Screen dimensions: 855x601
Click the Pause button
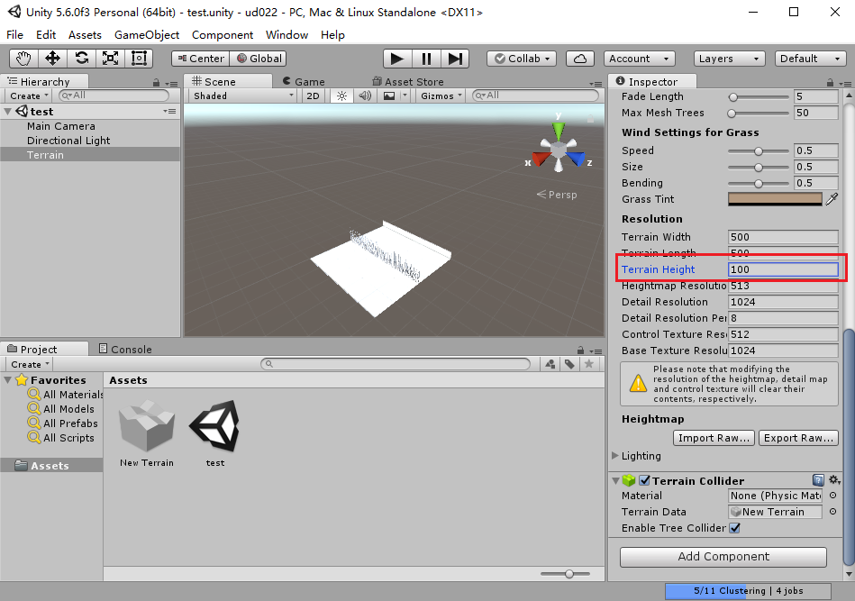pos(426,59)
